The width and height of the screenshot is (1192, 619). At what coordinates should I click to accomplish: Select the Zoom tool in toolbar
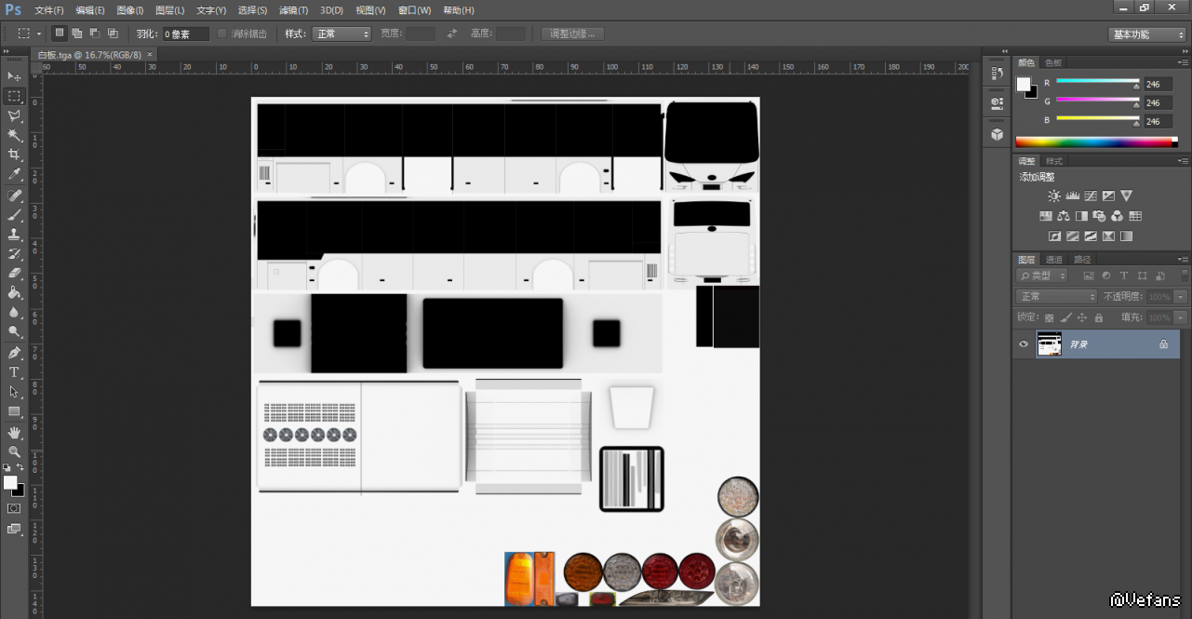point(14,452)
